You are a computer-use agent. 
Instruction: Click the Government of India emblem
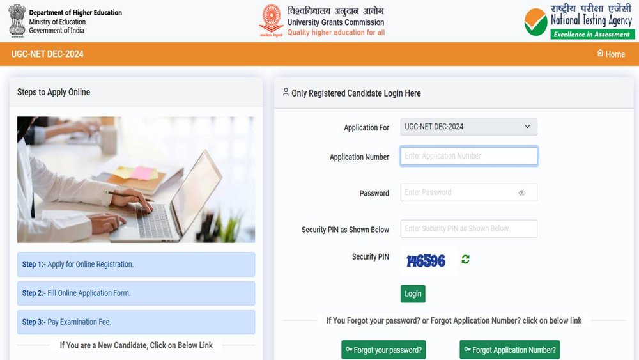click(x=17, y=21)
